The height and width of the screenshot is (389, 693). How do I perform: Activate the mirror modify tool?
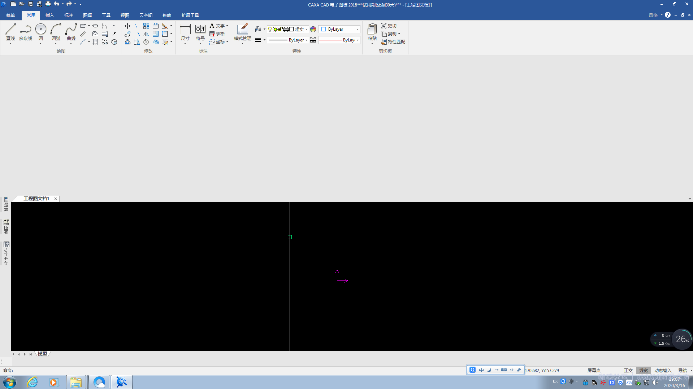pyautogui.click(x=146, y=34)
